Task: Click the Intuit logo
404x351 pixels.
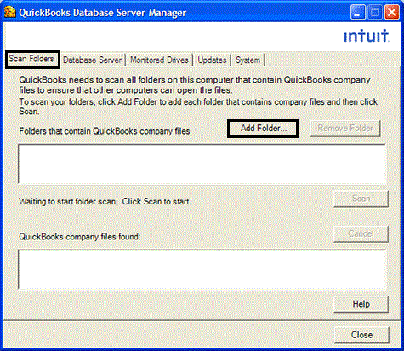Action: (x=366, y=36)
